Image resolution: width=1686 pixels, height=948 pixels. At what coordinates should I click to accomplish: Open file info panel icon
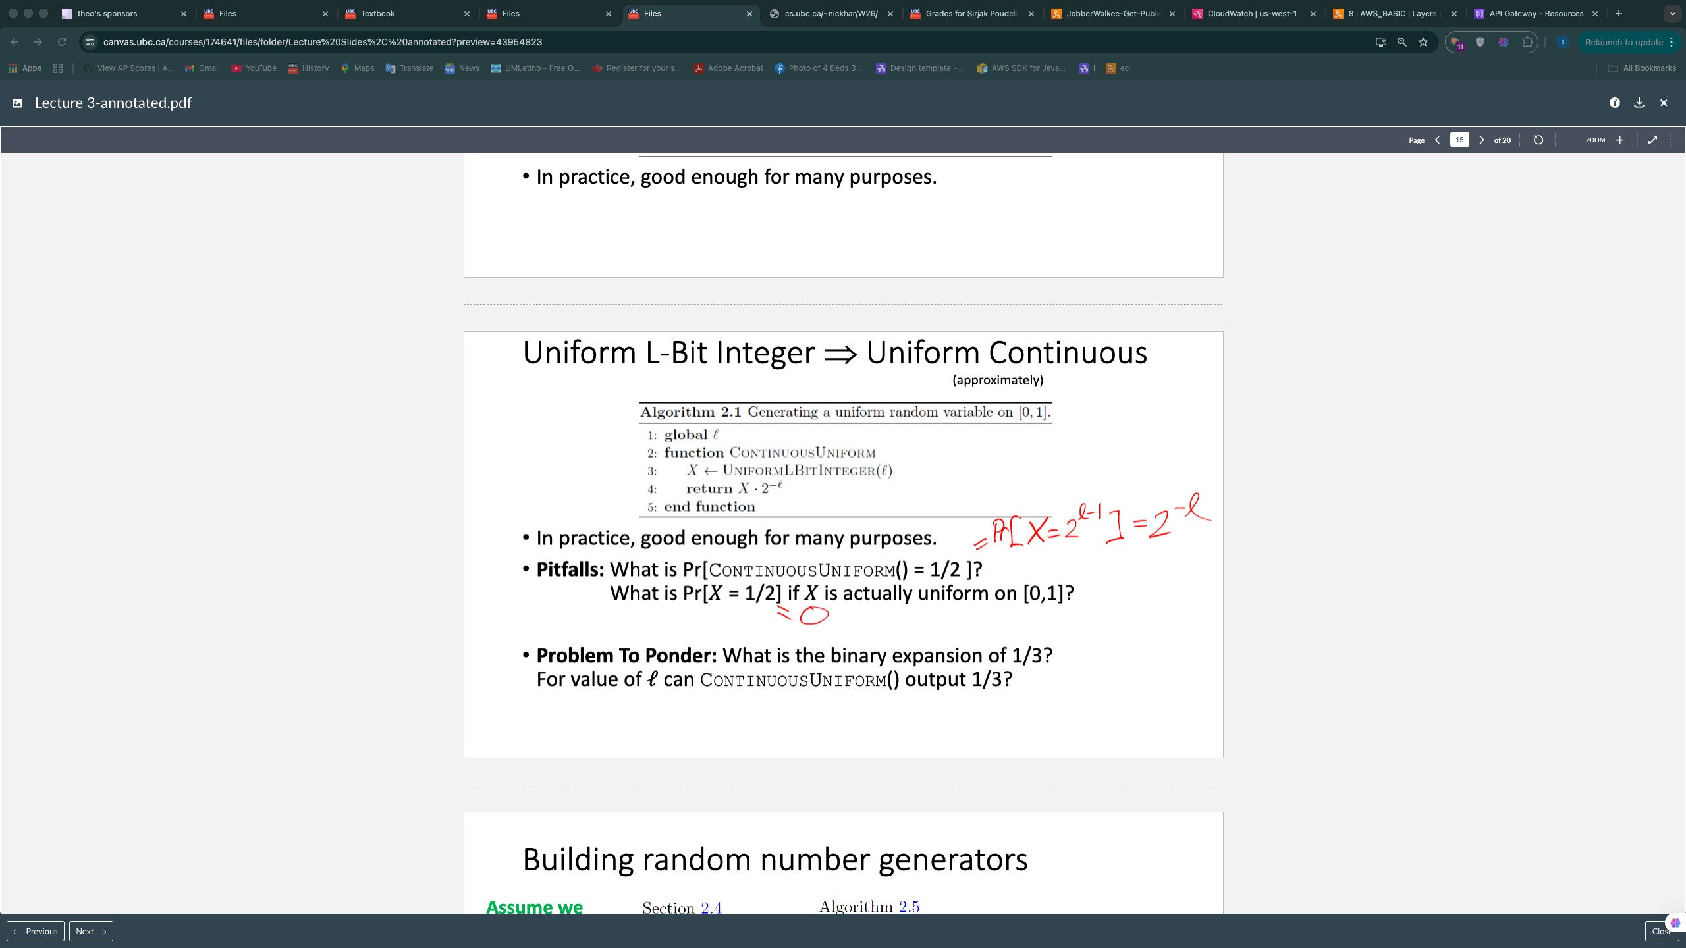(x=1614, y=103)
